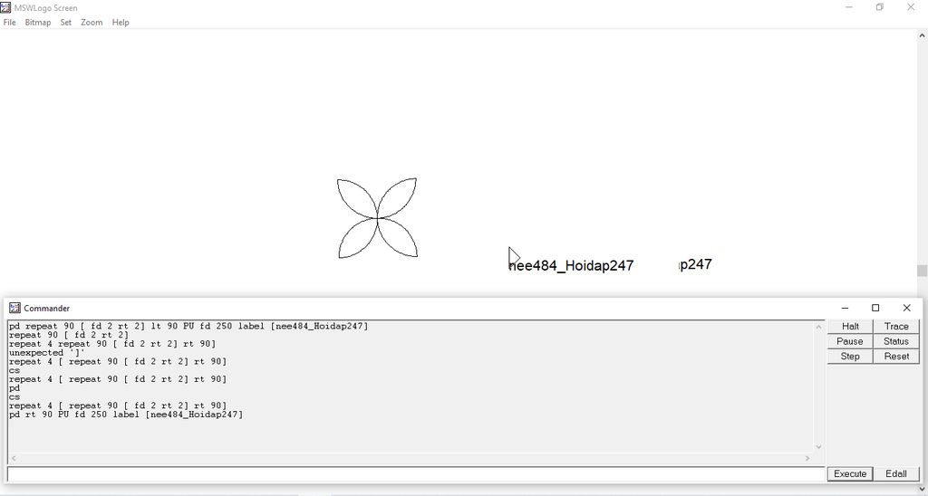The width and height of the screenshot is (928, 496).
Task: Click the turtle triangle on the canvas
Action: [513, 257]
